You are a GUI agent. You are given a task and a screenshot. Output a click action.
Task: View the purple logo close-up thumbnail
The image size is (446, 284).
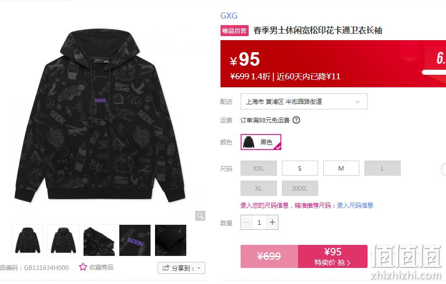(135, 240)
